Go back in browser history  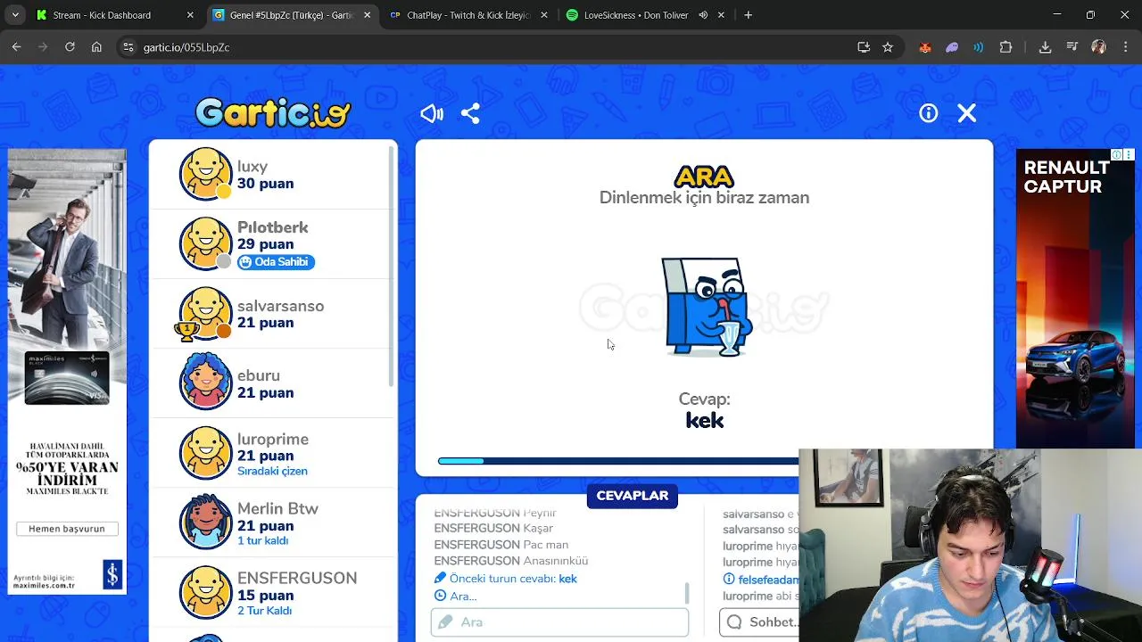click(16, 47)
